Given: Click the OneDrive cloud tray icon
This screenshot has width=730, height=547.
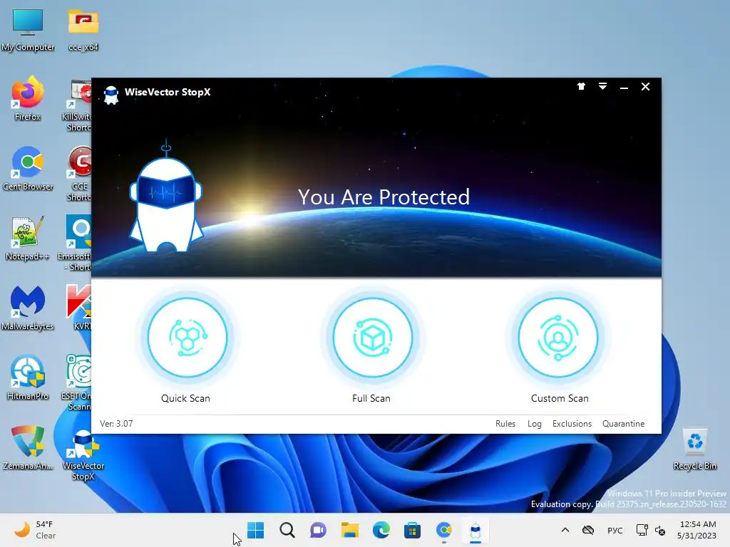Looking at the screenshot, I should [x=588, y=530].
